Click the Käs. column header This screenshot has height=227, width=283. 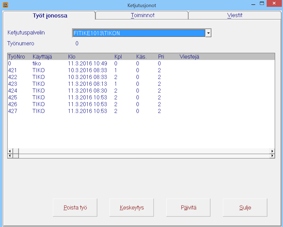point(142,57)
